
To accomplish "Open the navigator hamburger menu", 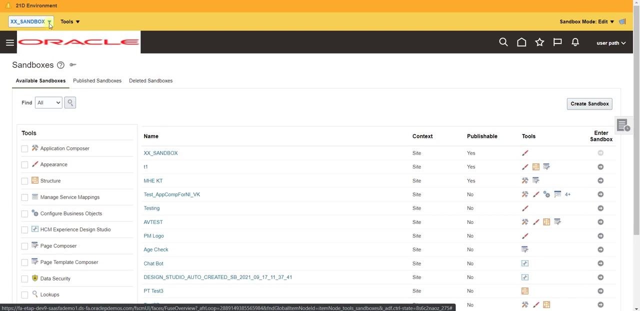I will pos(10,42).
